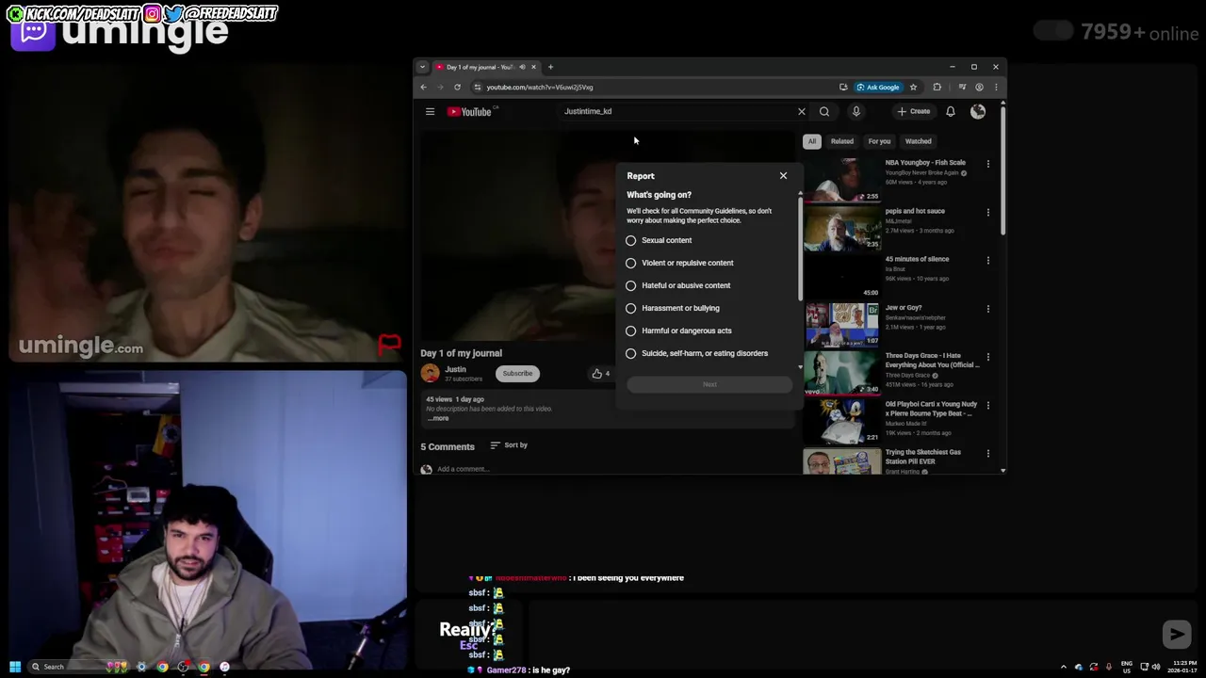Open the tab search dropdown arrow
This screenshot has height=678, width=1206.
coord(422,67)
